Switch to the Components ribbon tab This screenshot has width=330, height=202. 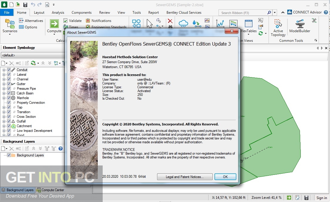coord(81,13)
